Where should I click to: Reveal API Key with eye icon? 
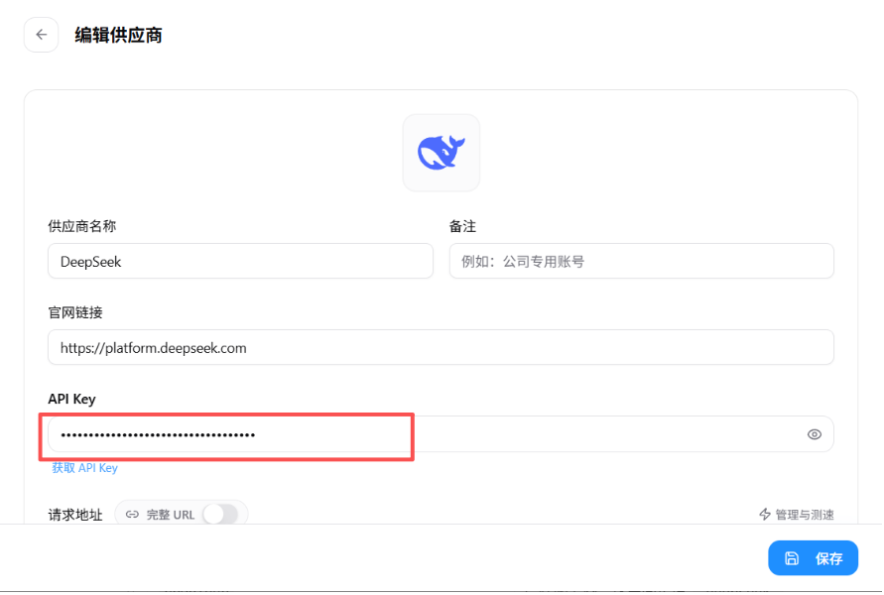[814, 434]
